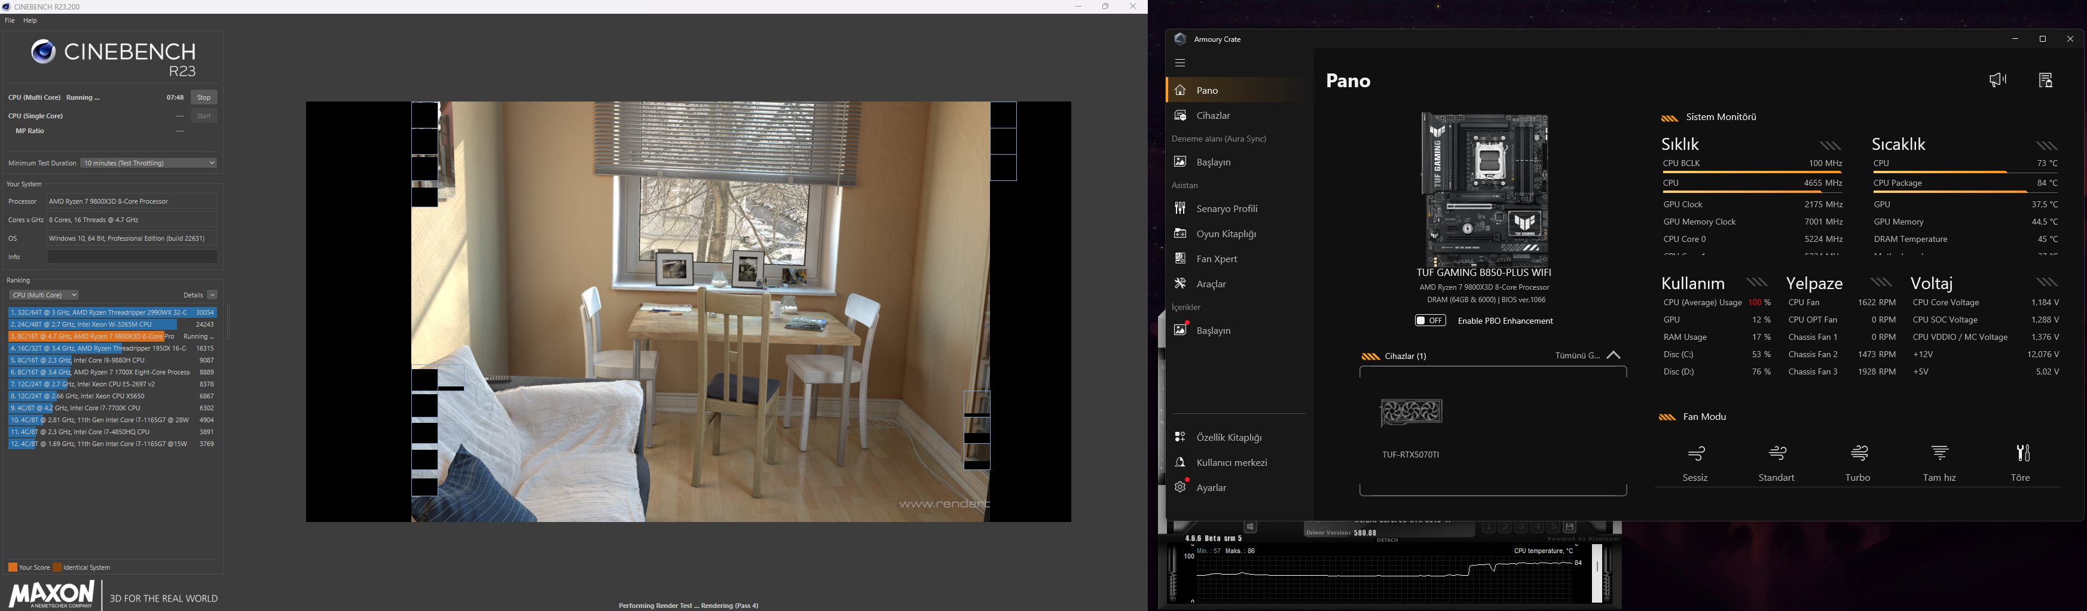Click the Sistem Monitörü heading
The height and width of the screenshot is (611, 2087).
tap(1722, 117)
